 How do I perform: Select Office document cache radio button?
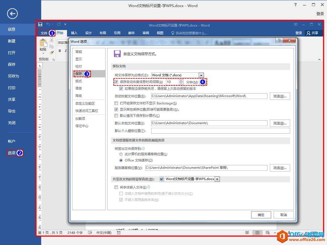tap(121, 160)
